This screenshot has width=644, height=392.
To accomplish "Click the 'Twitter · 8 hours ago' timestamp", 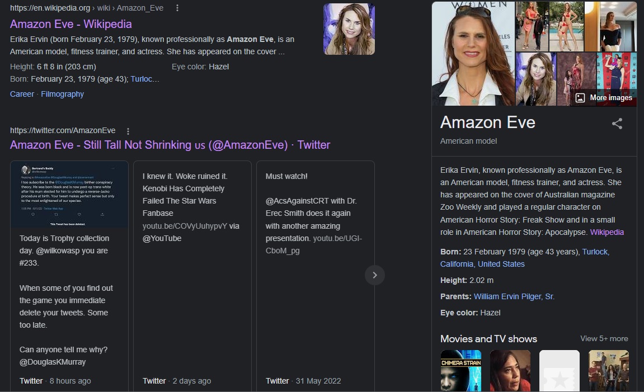I will (55, 381).
